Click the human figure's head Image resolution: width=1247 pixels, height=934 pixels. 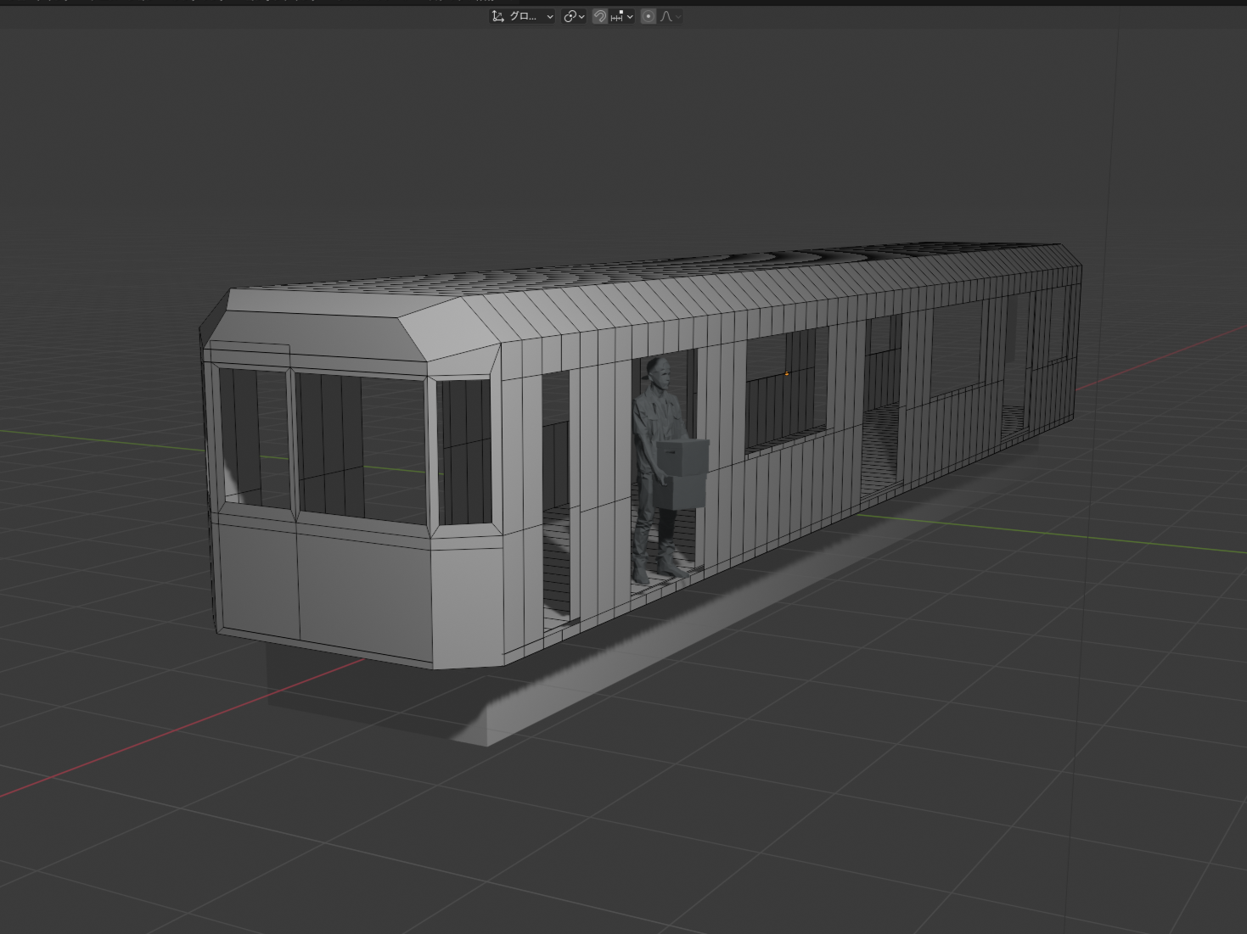click(x=658, y=371)
